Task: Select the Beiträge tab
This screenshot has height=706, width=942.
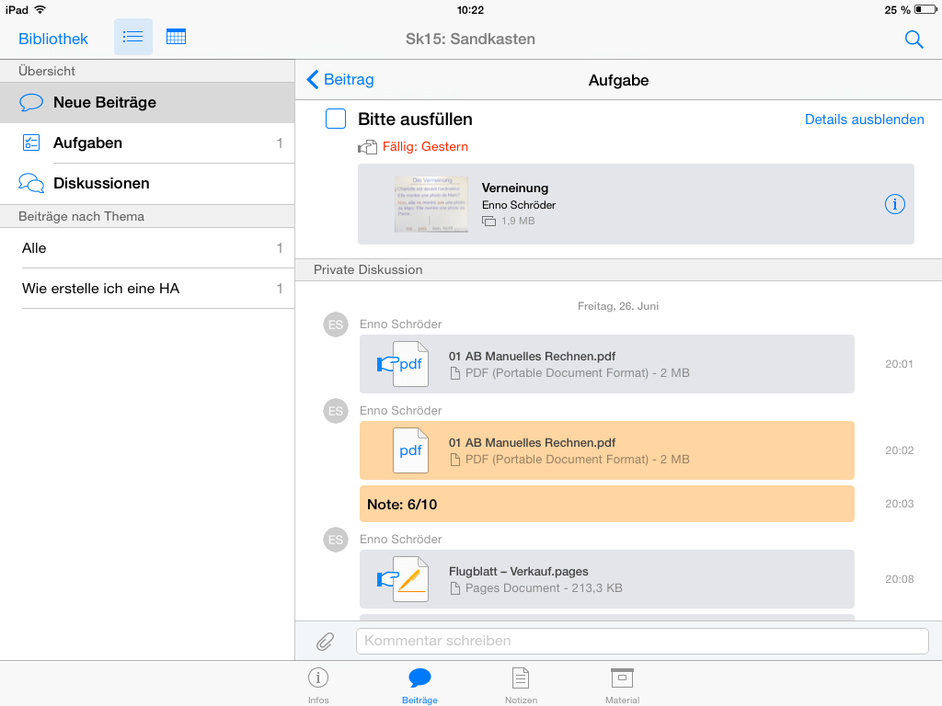Action: 419,685
